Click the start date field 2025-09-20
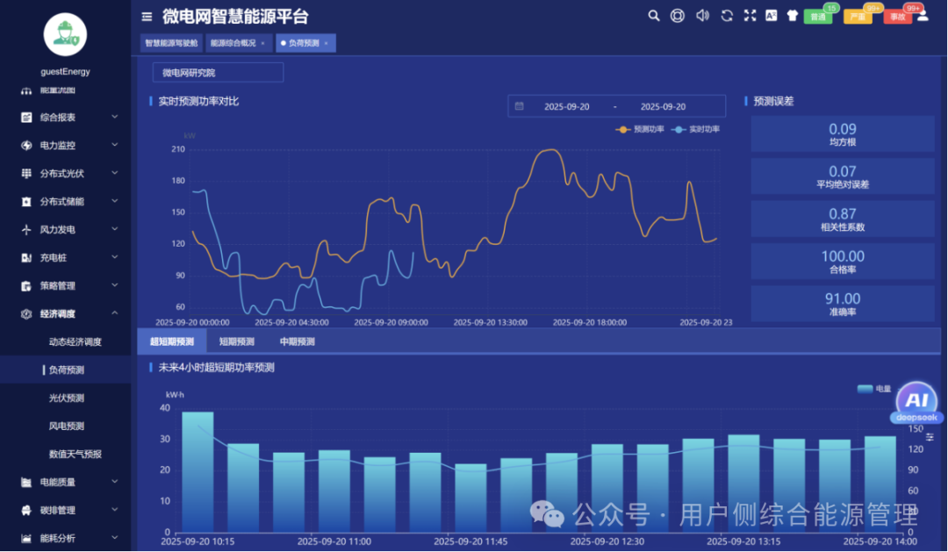The height and width of the screenshot is (552, 948). click(567, 107)
